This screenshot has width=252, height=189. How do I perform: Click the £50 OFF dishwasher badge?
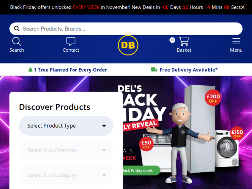point(146,144)
